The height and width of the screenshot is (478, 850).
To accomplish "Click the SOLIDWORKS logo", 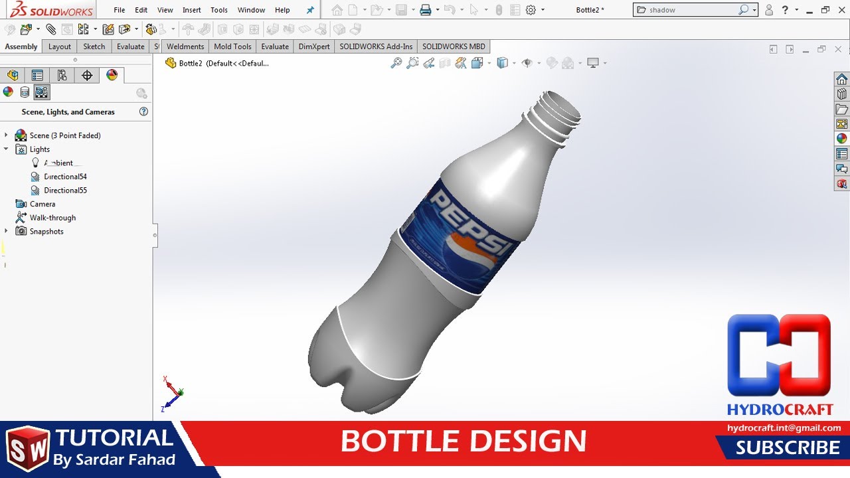I will point(50,10).
